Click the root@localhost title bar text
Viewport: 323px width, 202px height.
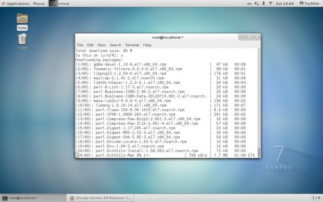coord(168,37)
